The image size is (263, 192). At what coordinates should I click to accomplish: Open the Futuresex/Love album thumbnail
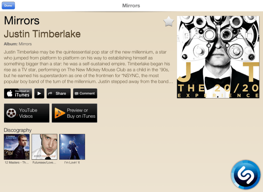[x=44, y=147]
